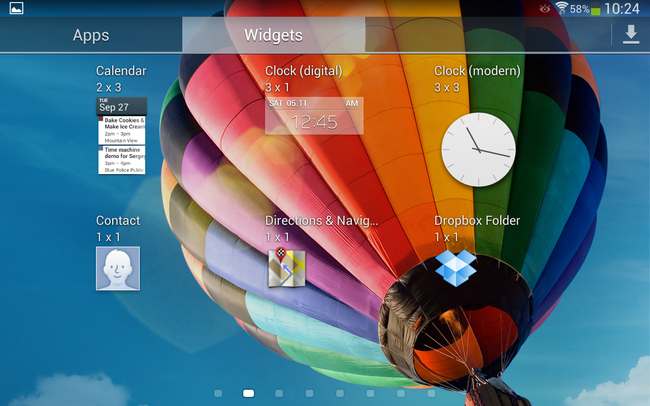Select the Calendar widget preview
650x406 pixels.
point(121,136)
